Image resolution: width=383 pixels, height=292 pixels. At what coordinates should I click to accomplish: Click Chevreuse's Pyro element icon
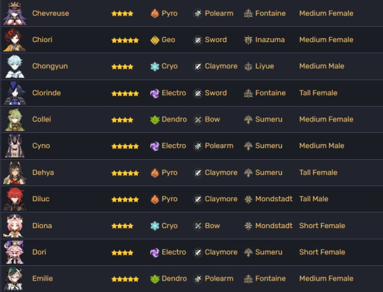click(x=154, y=13)
